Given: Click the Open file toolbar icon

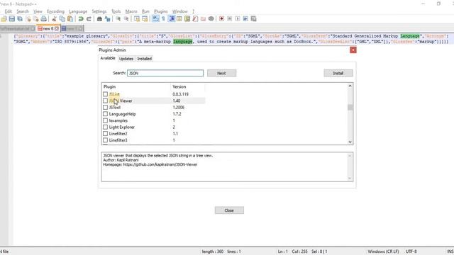Looking at the screenshot, I should coord(4,19).
